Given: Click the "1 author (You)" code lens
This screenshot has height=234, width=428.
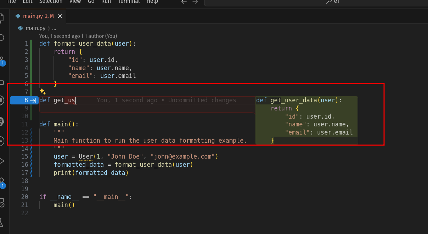Looking at the screenshot, I should (x=101, y=36).
